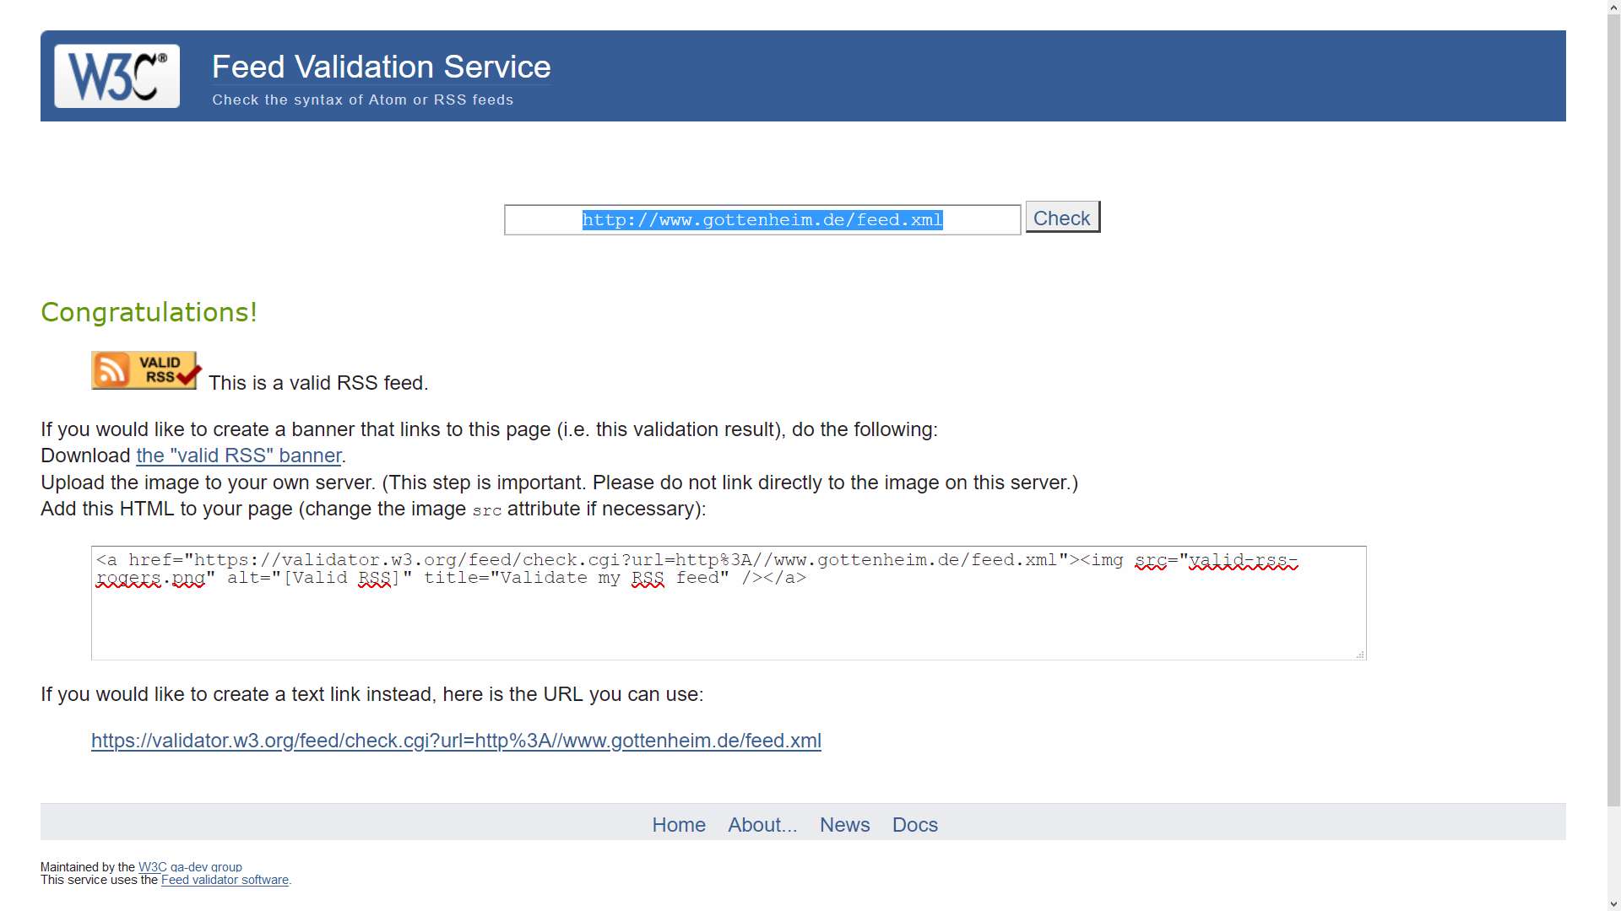Viewport: 1621px width, 911px height.
Task: Open the "valid RSS" banner download link
Action: [x=239, y=455]
